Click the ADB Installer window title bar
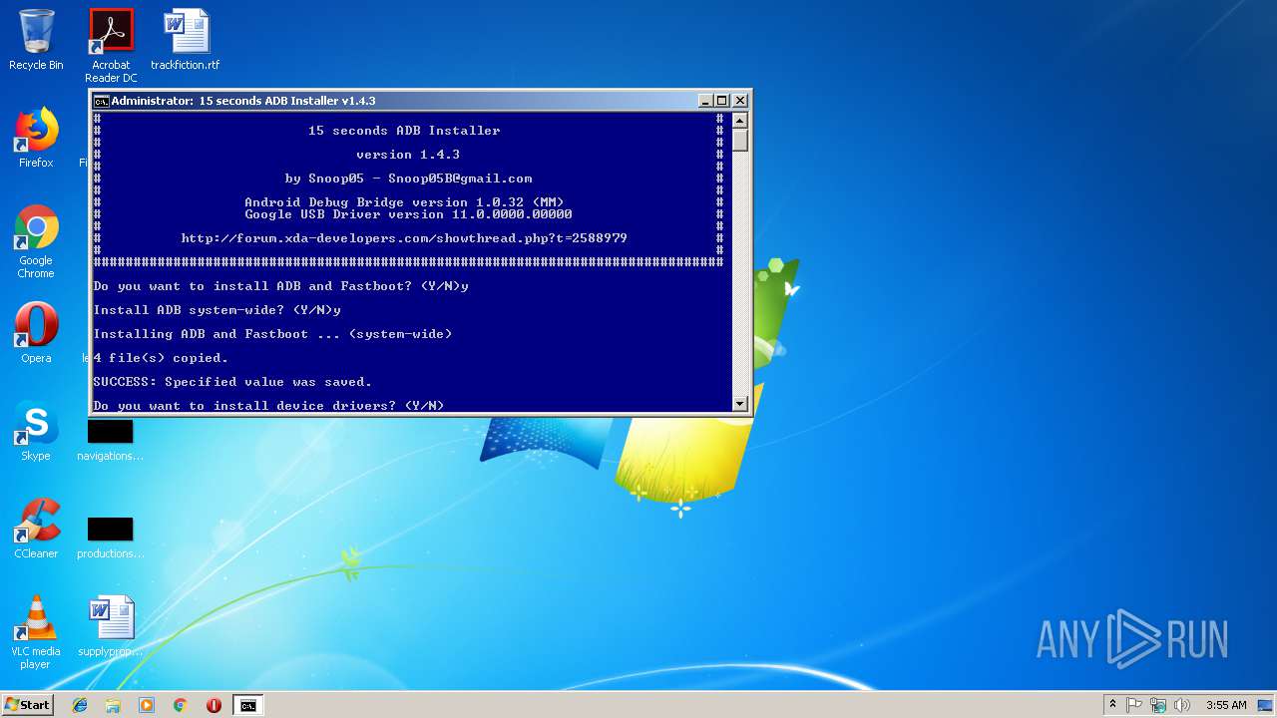The image size is (1277, 718). (399, 101)
